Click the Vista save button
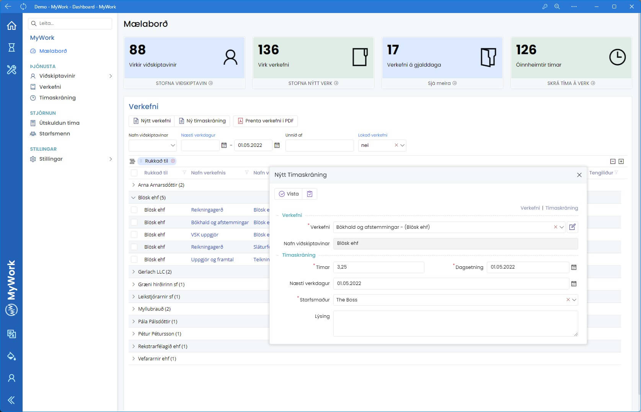The image size is (641, 412). [x=289, y=194]
